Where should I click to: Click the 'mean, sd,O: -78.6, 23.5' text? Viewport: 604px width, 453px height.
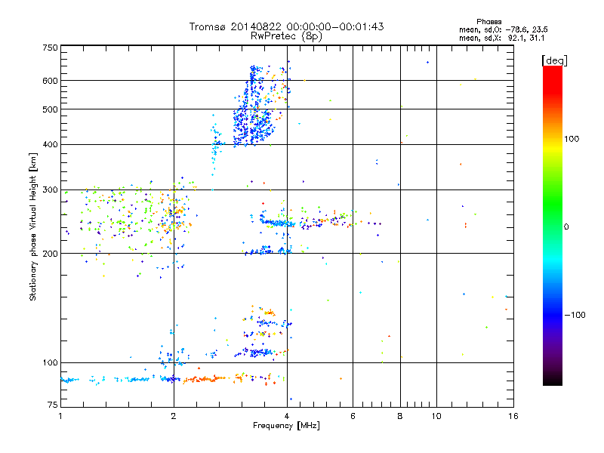pyautogui.click(x=503, y=29)
